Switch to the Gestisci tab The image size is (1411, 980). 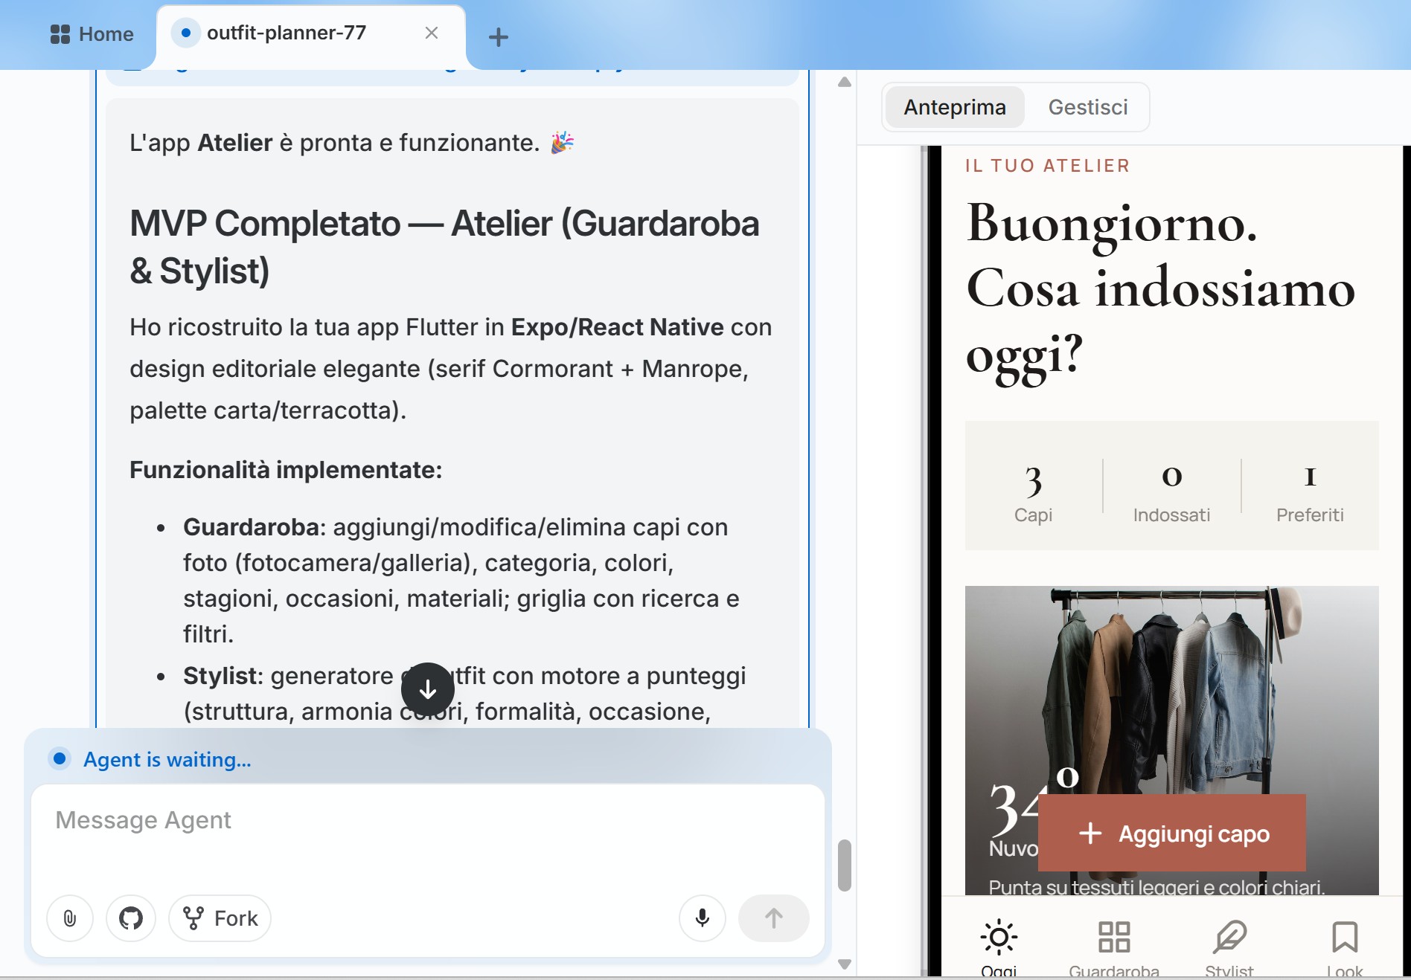1088,107
